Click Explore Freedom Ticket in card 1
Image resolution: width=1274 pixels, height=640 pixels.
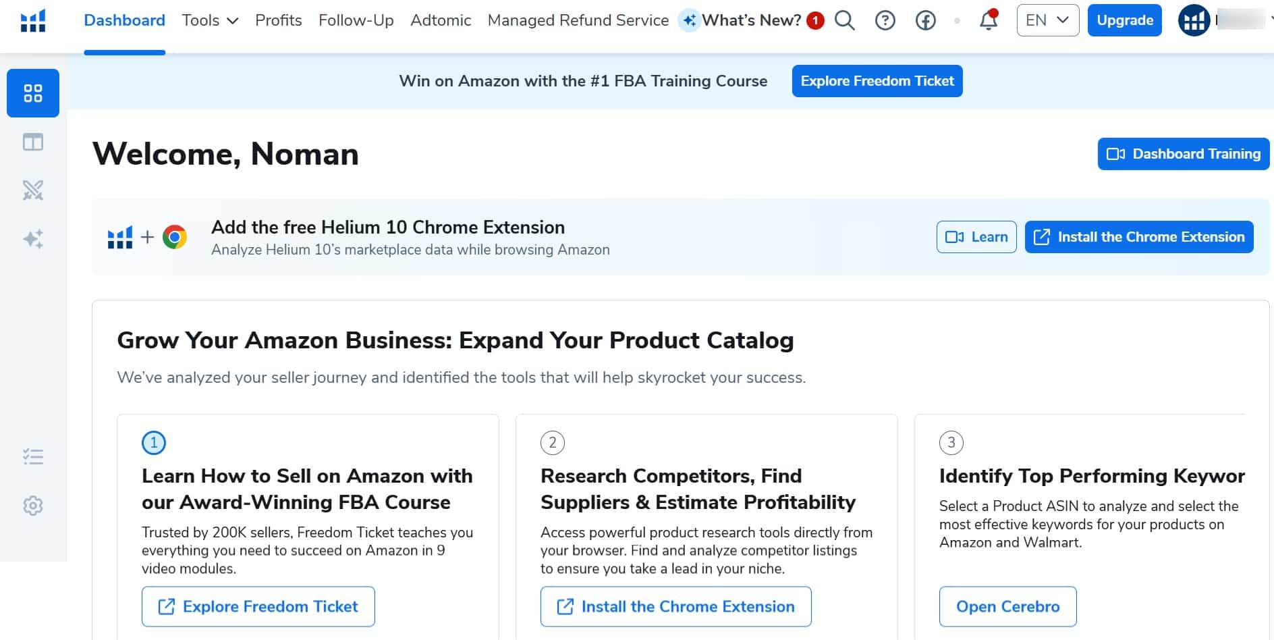click(258, 606)
